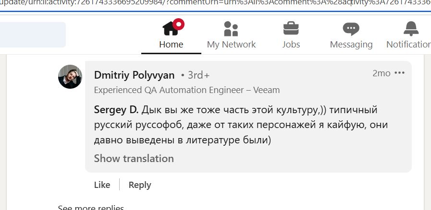Click the Veeam QA Engineer headline
The height and width of the screenshot is (210, 431).
pos(187,90)
